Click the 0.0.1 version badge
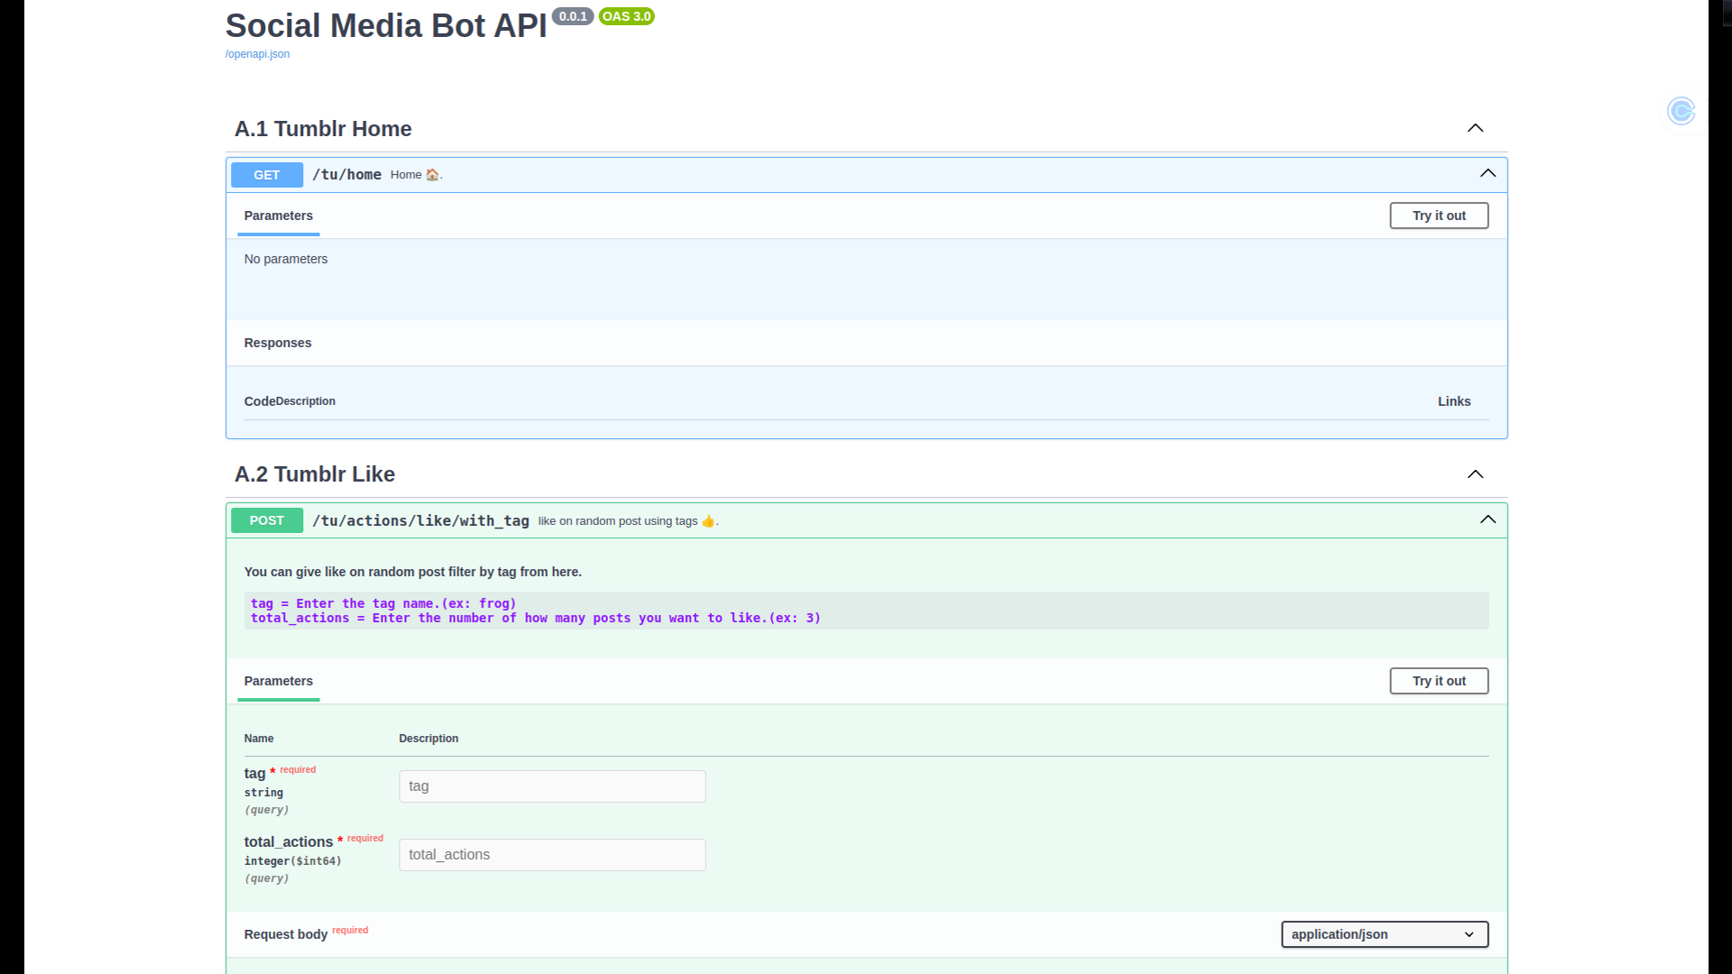Image resolution: width=1732 pixels, height=974 pixels. 573,16
